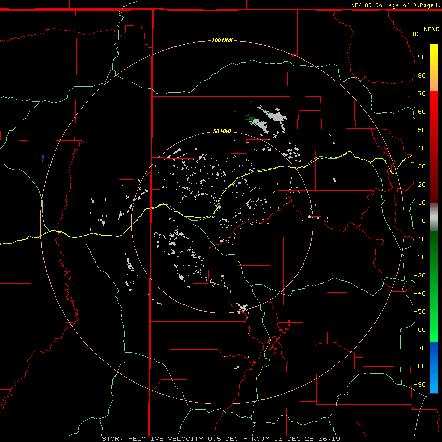Image resolution: width=442 pixels, height=442 pixels.
Task: Pick the gray zero-velocity color bar segment
Action: 434,218
